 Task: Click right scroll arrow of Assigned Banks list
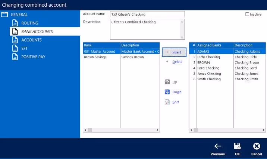click(263, 130)
